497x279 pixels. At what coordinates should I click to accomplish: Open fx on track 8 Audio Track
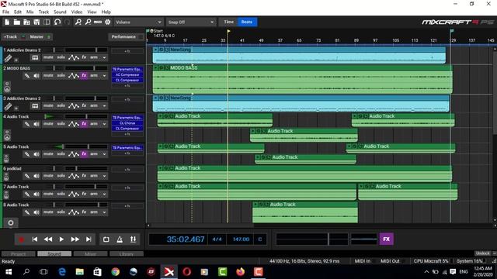click(84, 212)
